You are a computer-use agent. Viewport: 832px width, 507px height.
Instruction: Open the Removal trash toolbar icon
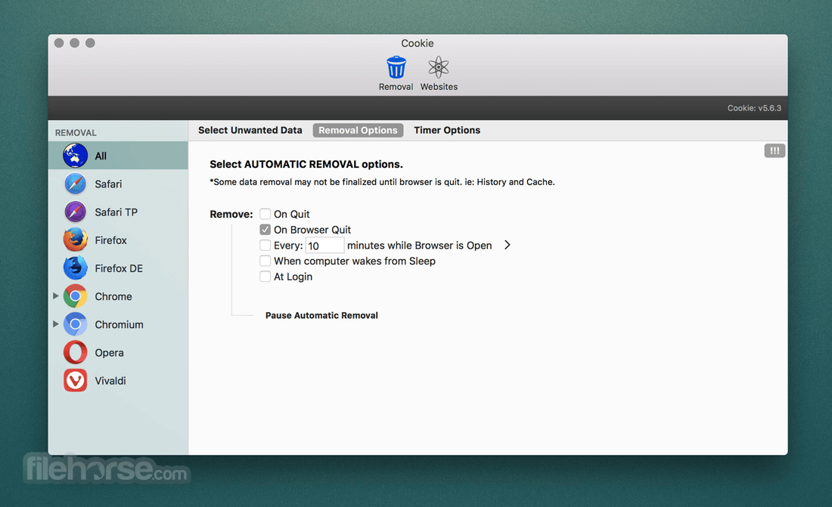pyautogui.click(x=396, y=68)
